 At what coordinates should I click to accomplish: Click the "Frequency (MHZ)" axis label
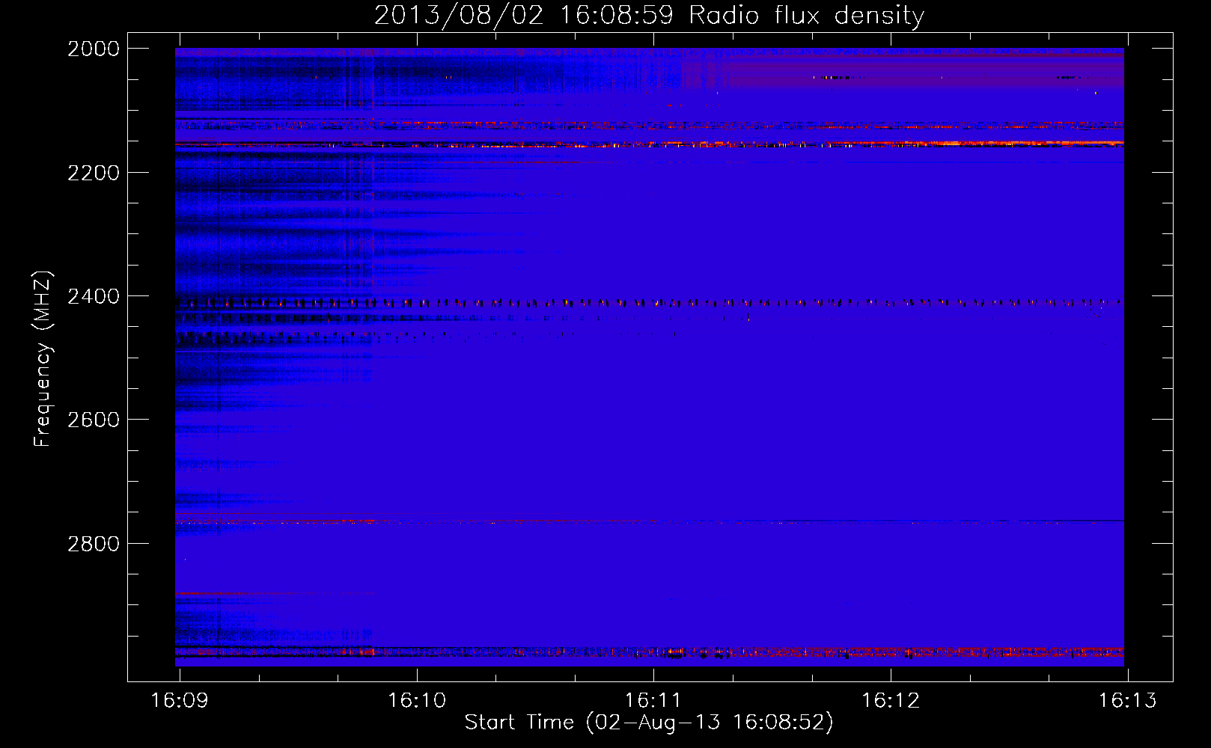click(x=43, y=359)
